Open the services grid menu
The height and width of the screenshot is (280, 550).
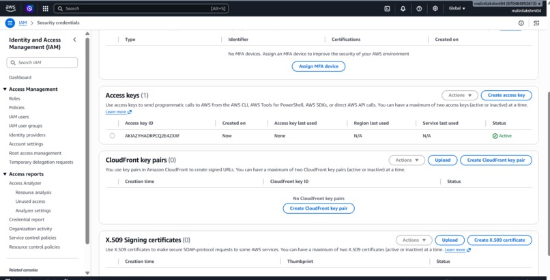[x=45, y=8]
